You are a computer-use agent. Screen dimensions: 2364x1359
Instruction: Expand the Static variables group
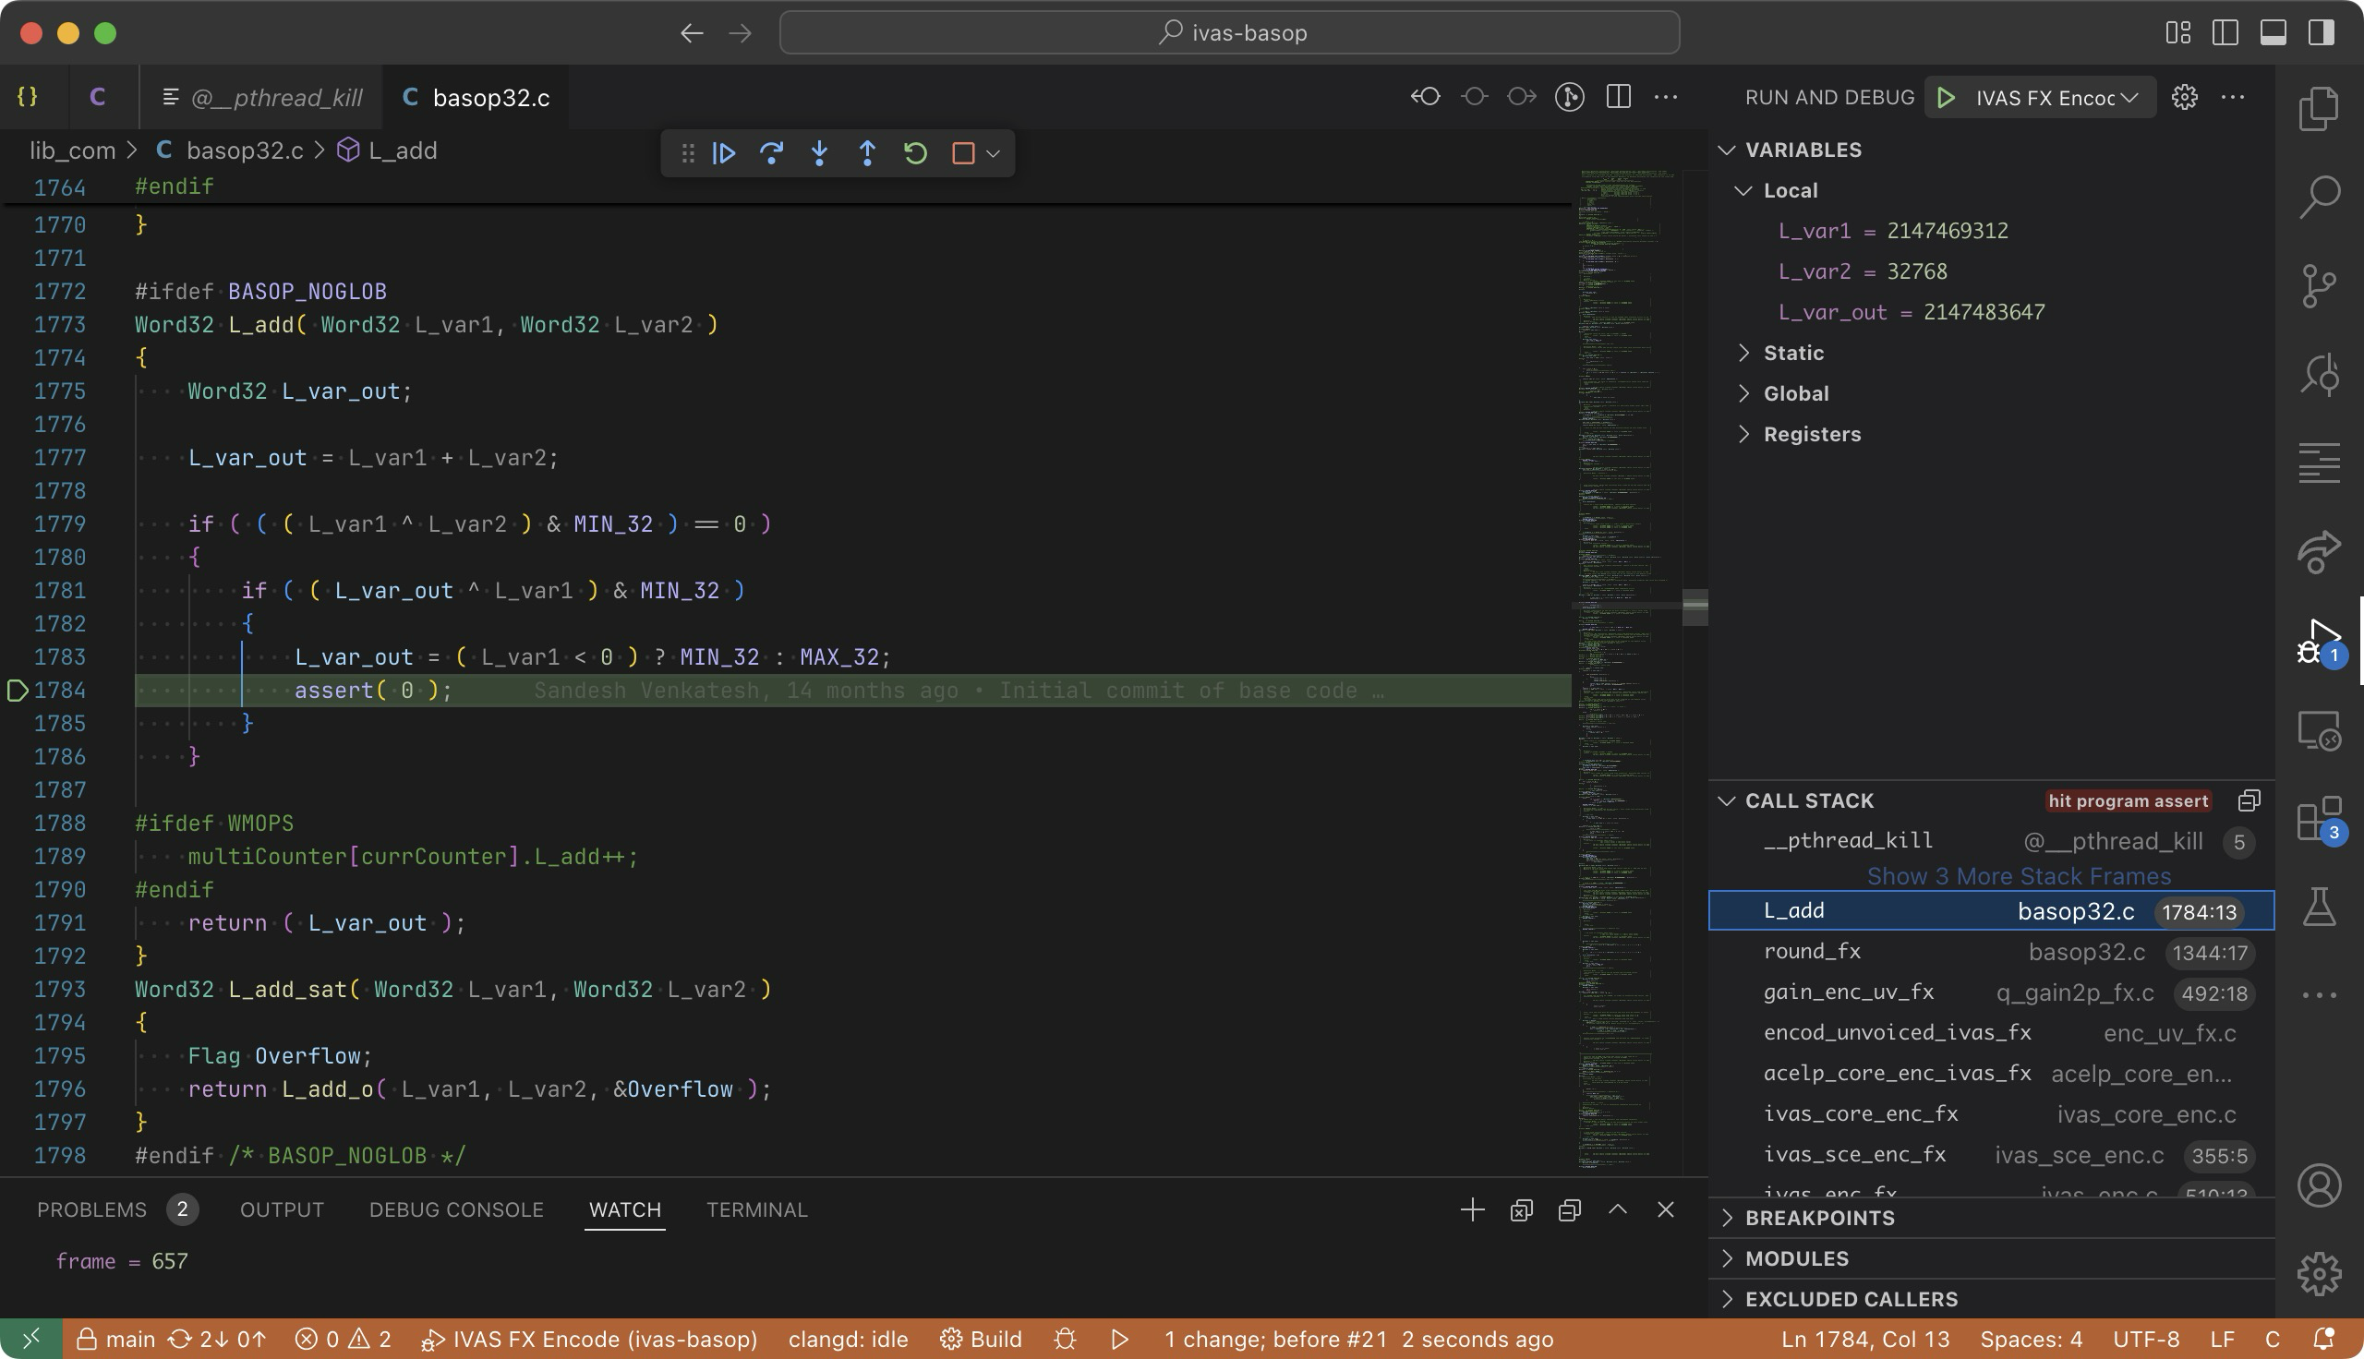[1792, 353]
